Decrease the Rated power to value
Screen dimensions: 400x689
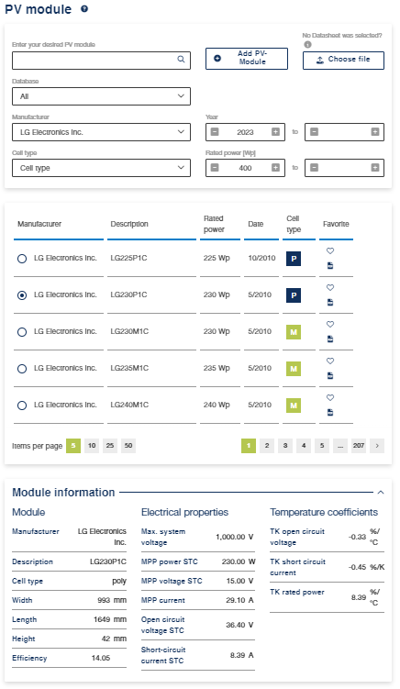pos(315,168)
